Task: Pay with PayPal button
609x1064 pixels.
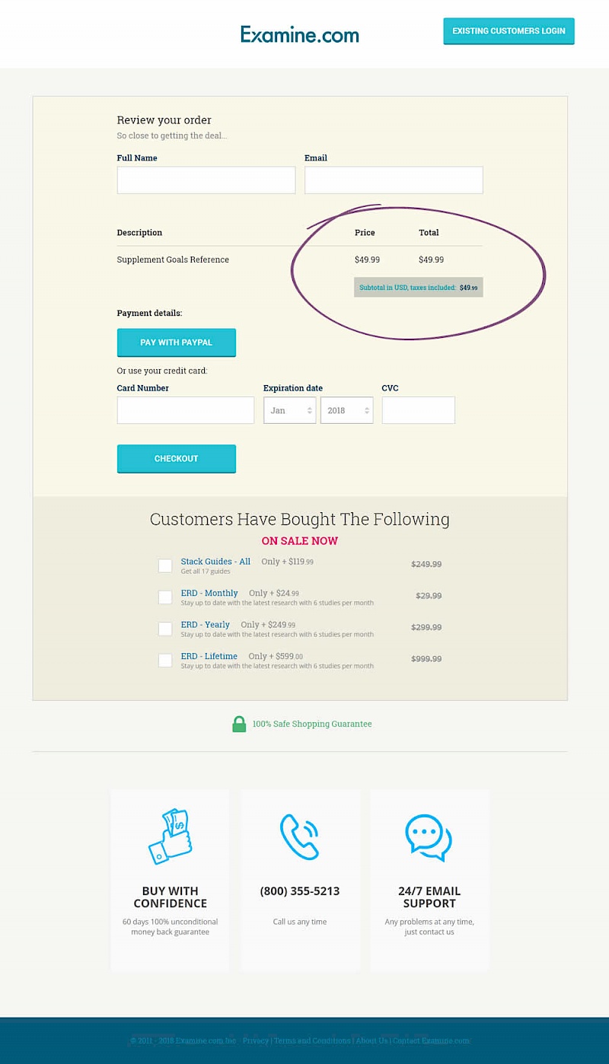Action: tap(177, 342)
